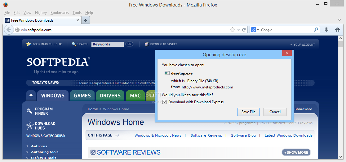This screenshot has height=162, width=346.
Task: Open the Downloads arrow toolbar icon
Action: [x=326, y=30]
